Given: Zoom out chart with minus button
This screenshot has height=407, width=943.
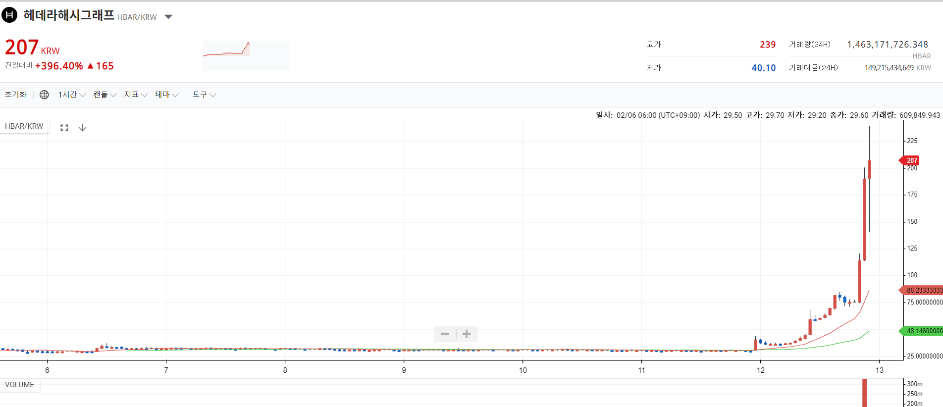Looking at the screenshot, I should coord(445,334).
